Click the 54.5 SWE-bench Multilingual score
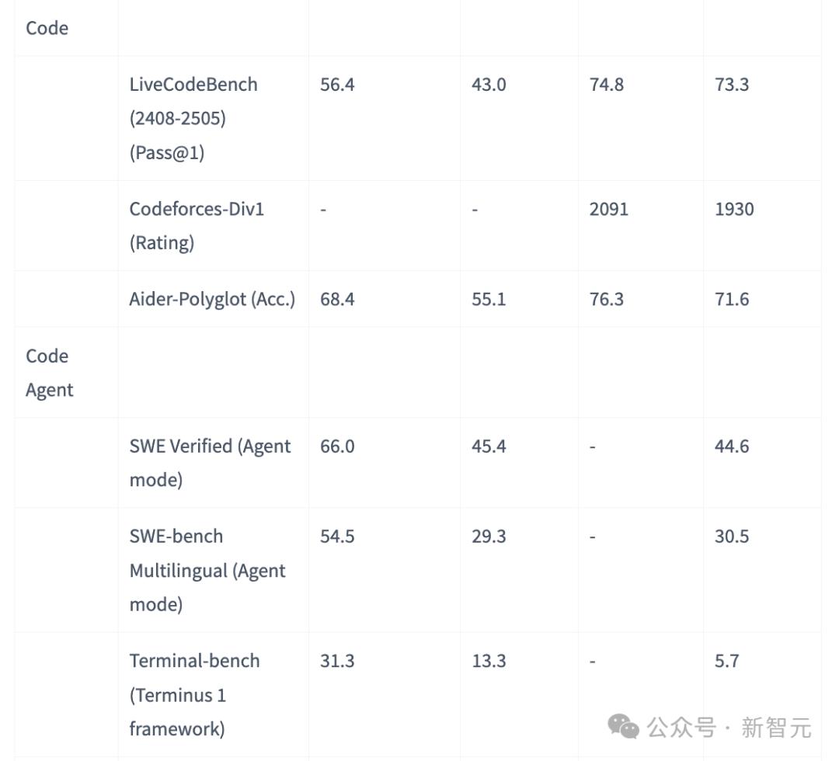Viewport: 839px width, 761px height. tap(337, 536)
